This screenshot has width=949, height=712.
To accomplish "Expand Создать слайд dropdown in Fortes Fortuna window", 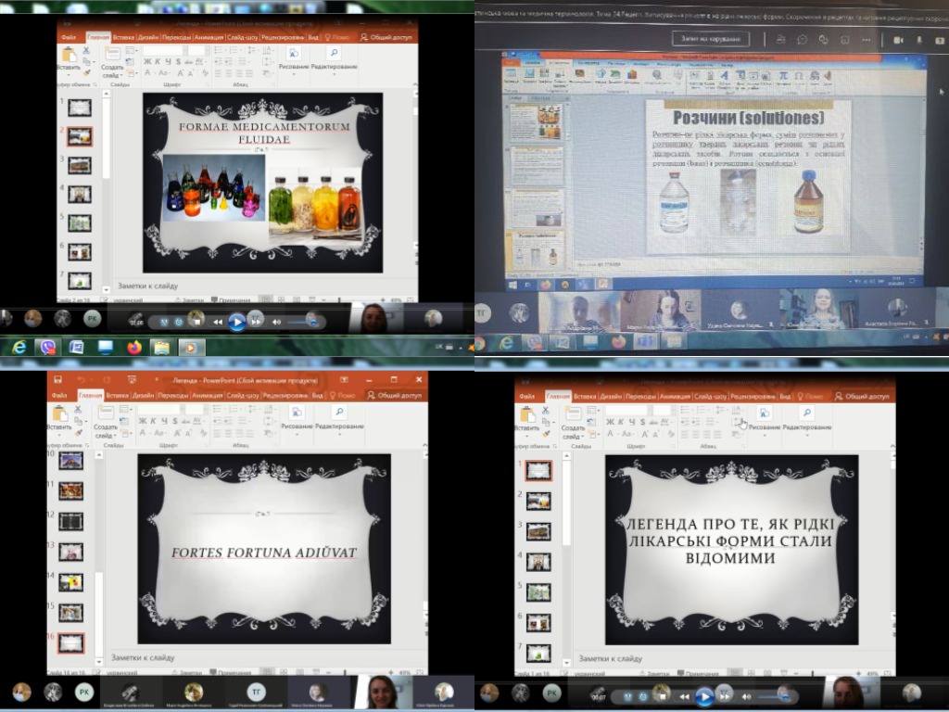I will pos(112,436).
